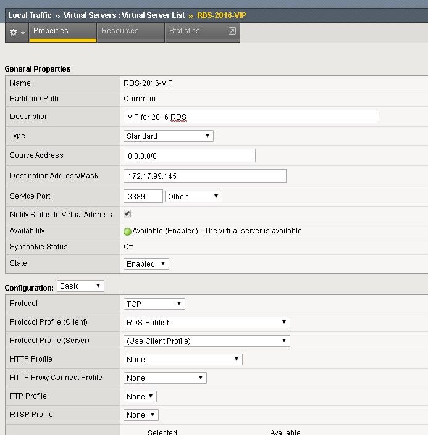Click the green Availability status icon
This screenshot has height=435, width=428.
128,231
